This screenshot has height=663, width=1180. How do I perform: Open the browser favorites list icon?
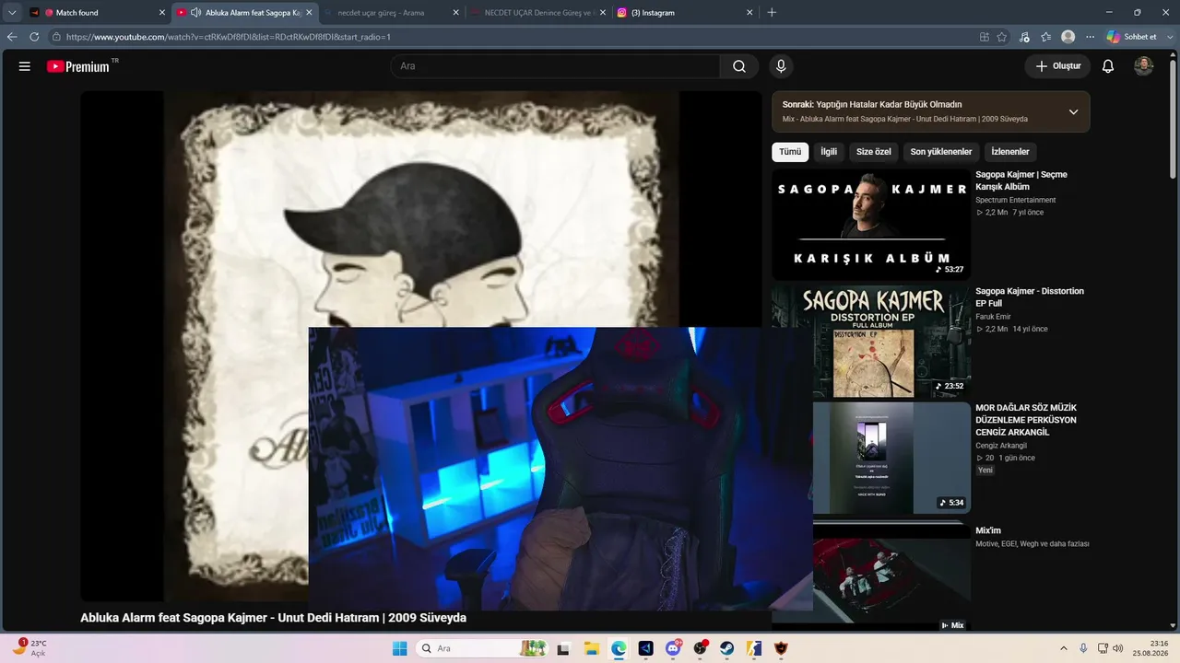click(x=1045, y=37)
